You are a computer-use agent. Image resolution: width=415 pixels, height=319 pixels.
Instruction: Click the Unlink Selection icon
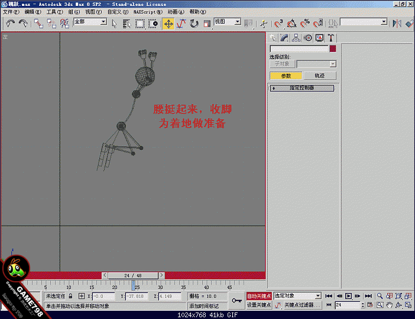point(51,24)
